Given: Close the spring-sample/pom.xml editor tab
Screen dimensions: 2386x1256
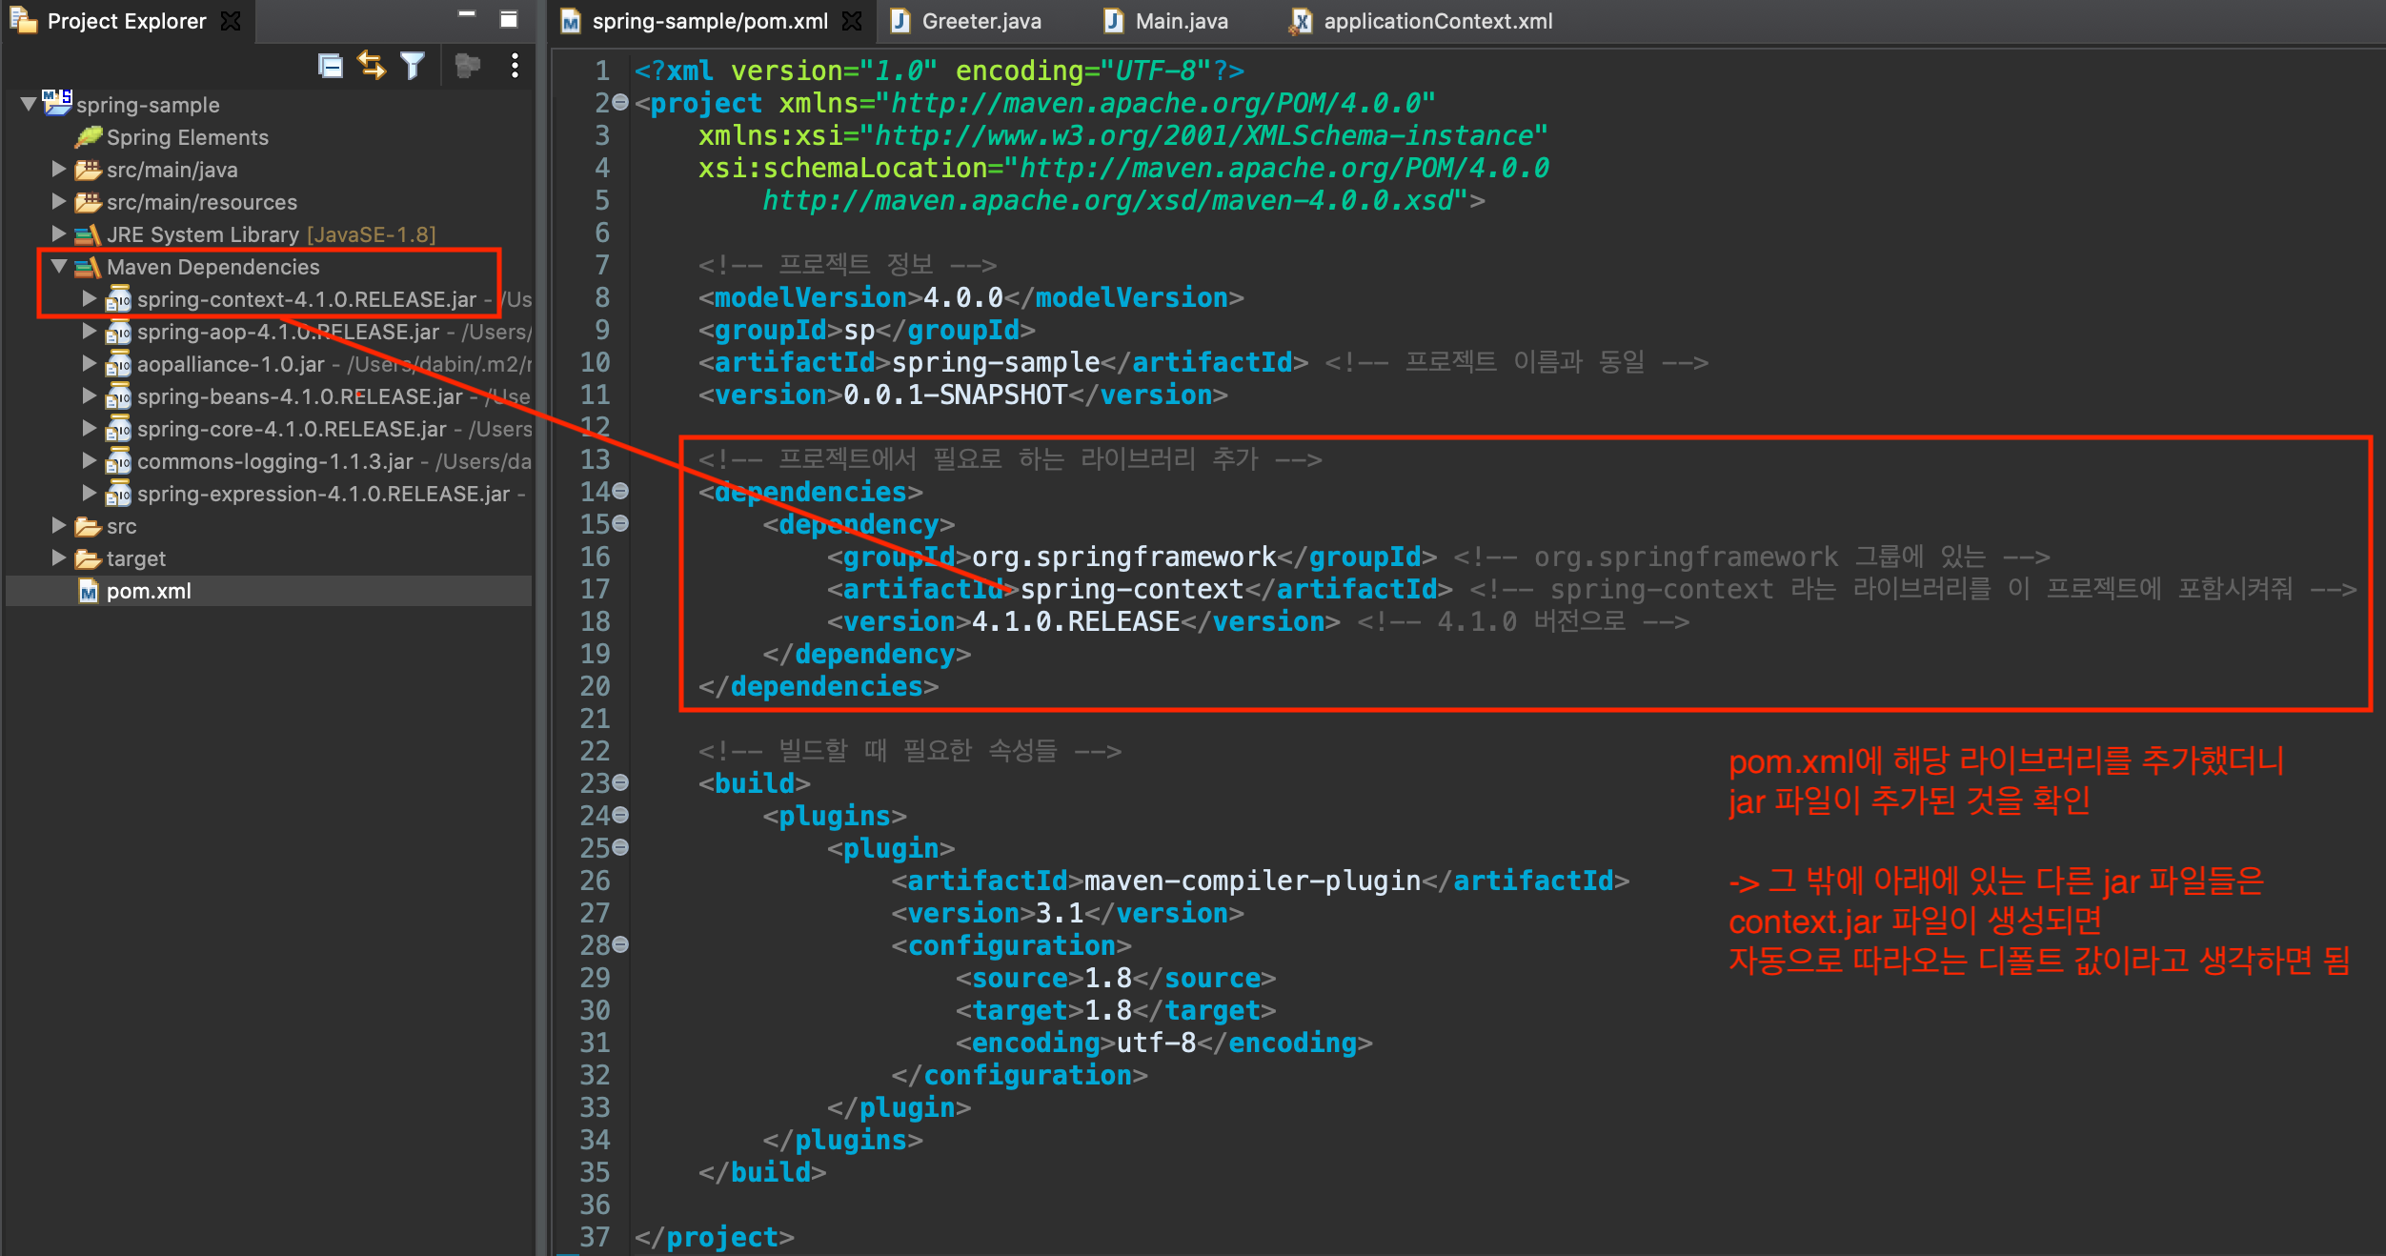Looking at the screenshot, I should pyautogui.click(x=852, y=21).
